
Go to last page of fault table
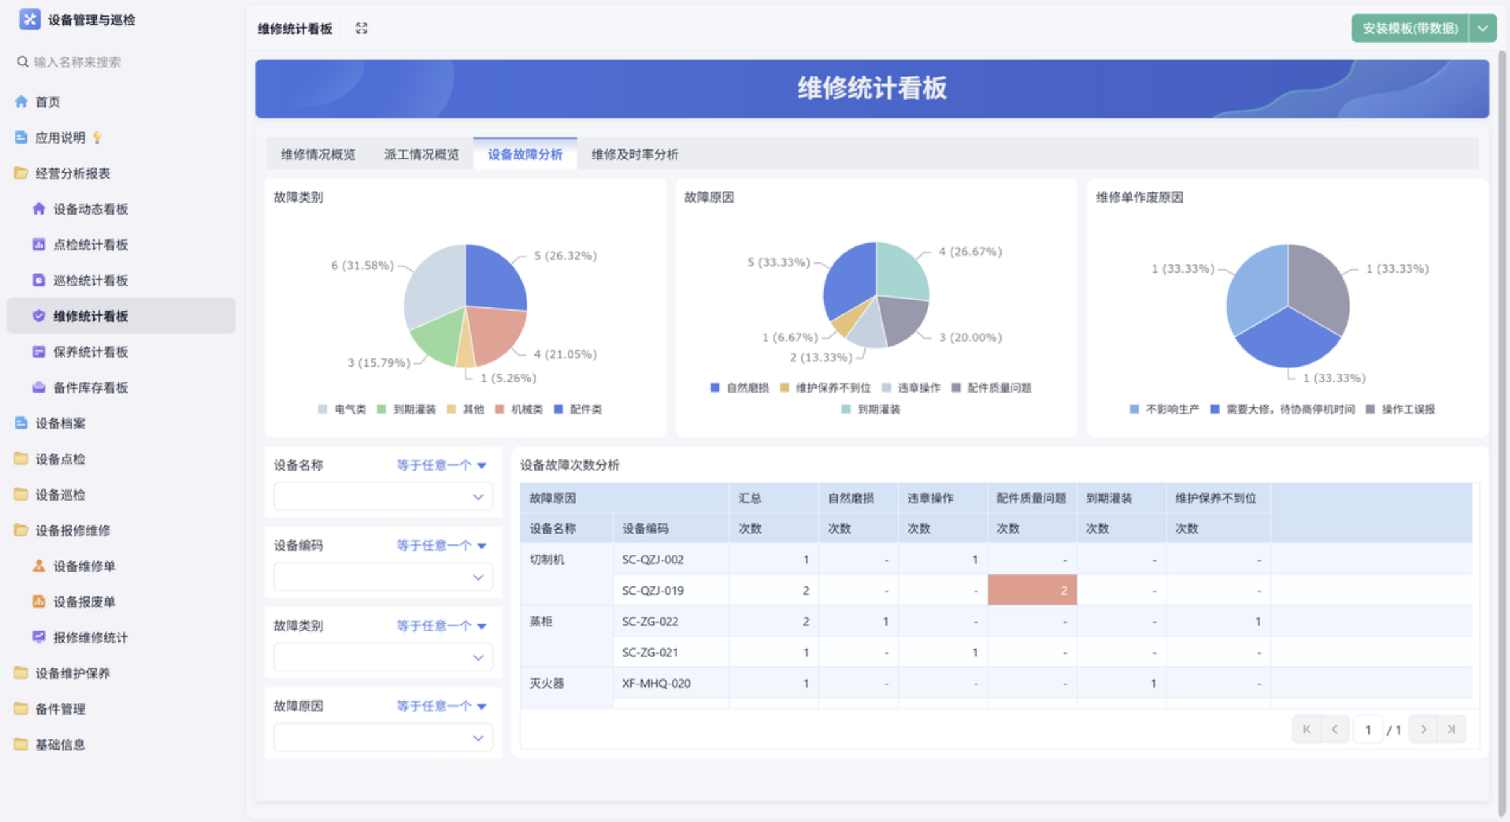(1452, 729)
